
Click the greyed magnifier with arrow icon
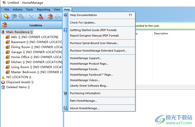(x=21, y=17)
